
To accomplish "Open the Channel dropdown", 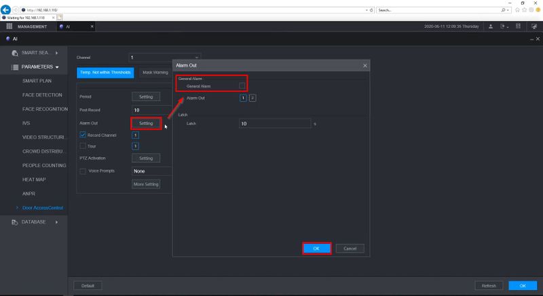I will [x=164, y=58].
